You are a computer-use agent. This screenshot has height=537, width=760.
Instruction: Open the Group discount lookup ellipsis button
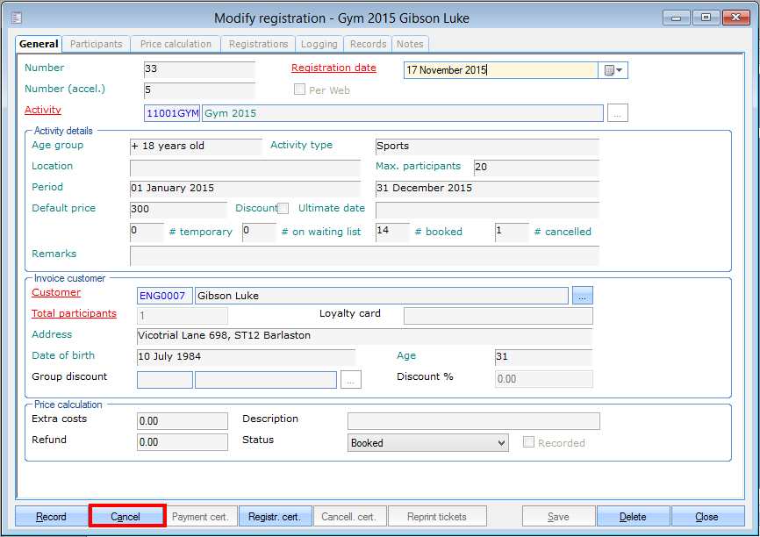pyautogui.click(x=351, y=380)
